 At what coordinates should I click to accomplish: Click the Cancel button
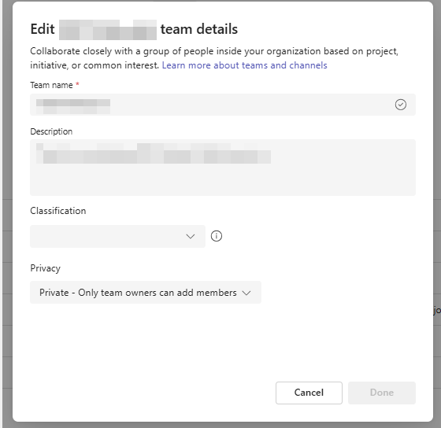point(309,393)
